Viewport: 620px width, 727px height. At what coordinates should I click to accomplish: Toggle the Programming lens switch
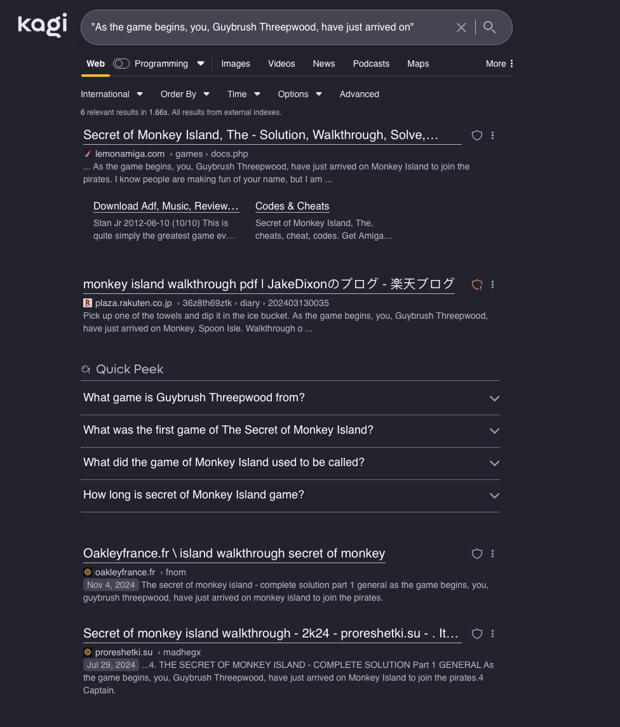[x=121, y=63]
